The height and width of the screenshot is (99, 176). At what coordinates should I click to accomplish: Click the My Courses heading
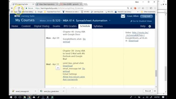pos(25,20)
